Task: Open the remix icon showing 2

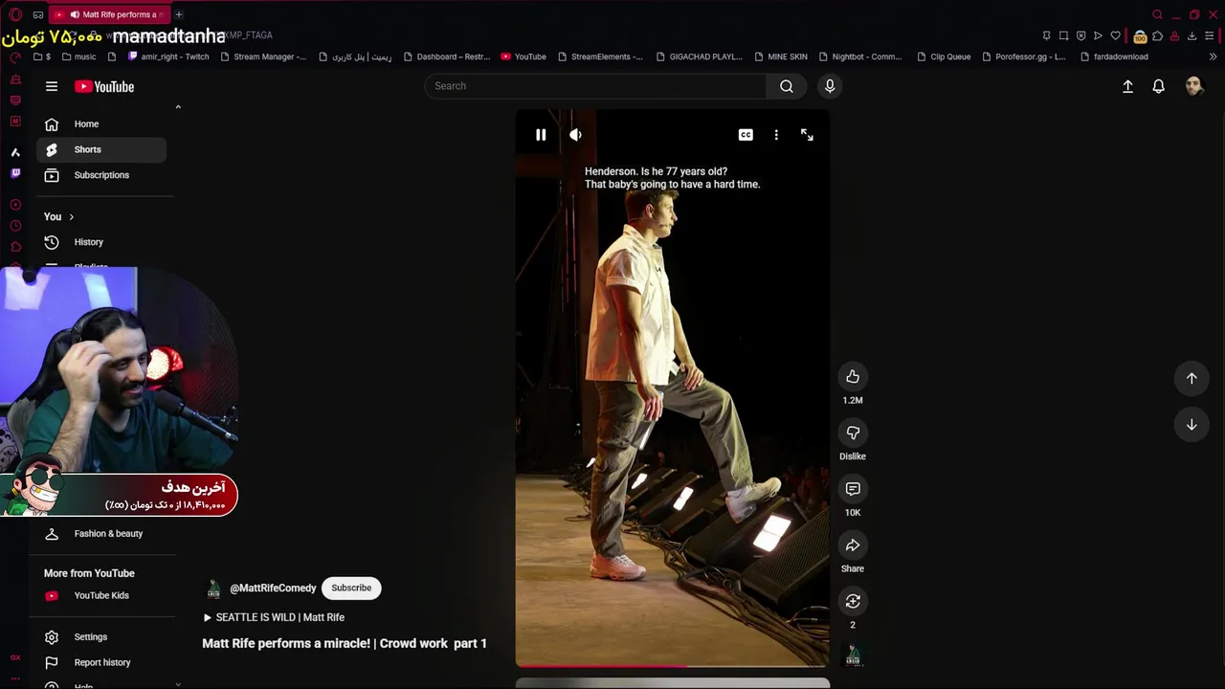Action: click(x=853, y=601)
